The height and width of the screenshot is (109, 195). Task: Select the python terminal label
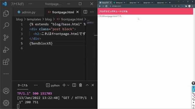(x=53, y=85)
